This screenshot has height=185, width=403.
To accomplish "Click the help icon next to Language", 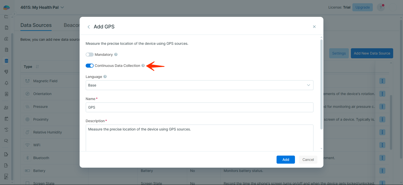I will (105, 77).
